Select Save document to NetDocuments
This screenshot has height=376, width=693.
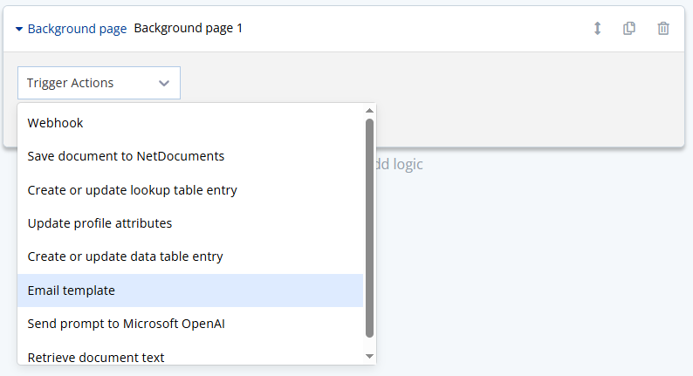pyautogui.click(x=190, y=156)
